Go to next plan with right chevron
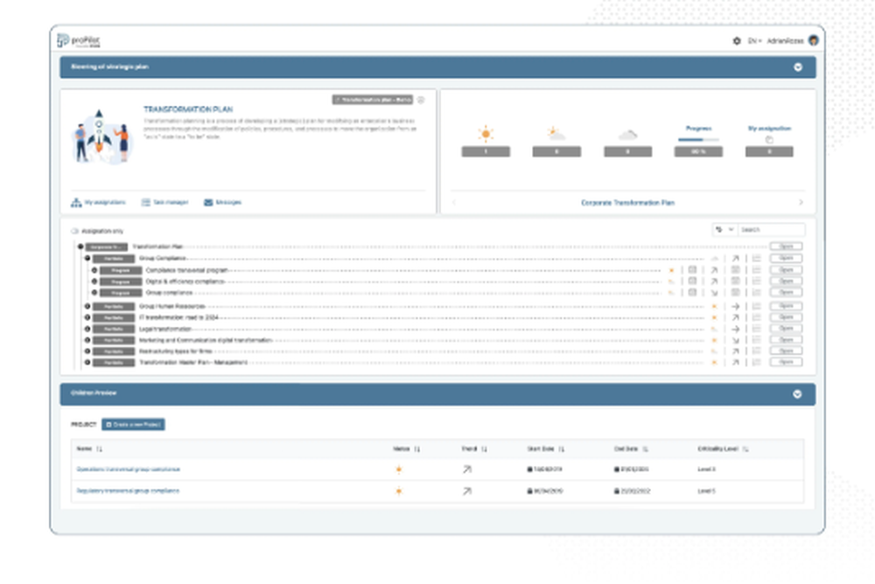This screenshot has width=875, height=584. tap(801, 203)
